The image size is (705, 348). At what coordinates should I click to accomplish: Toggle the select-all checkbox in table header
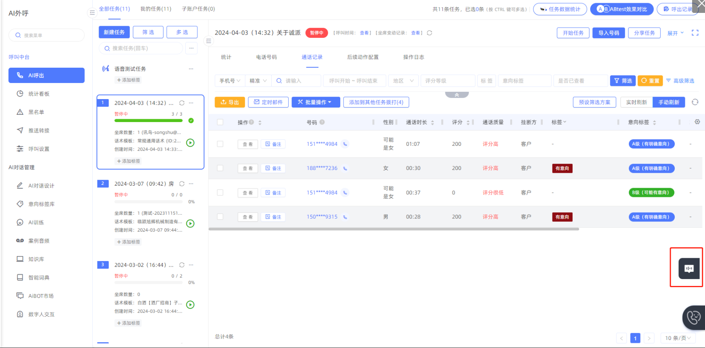(220, 122)
